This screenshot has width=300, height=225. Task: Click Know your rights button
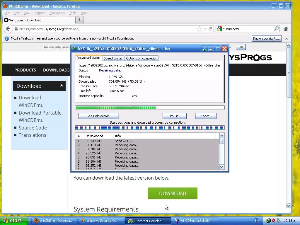click(x=267, y=38)
